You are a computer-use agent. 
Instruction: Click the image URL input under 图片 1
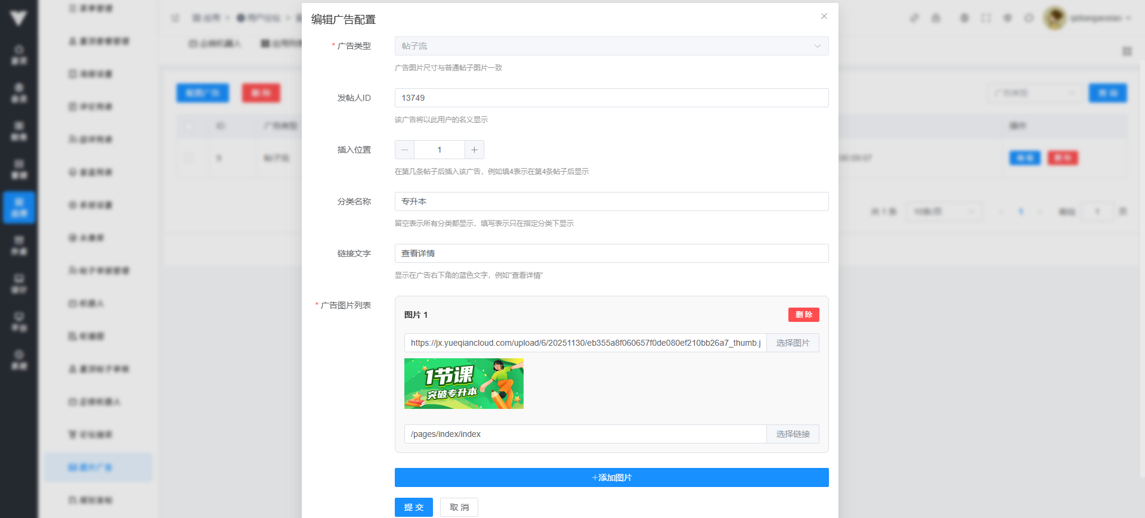584,343
